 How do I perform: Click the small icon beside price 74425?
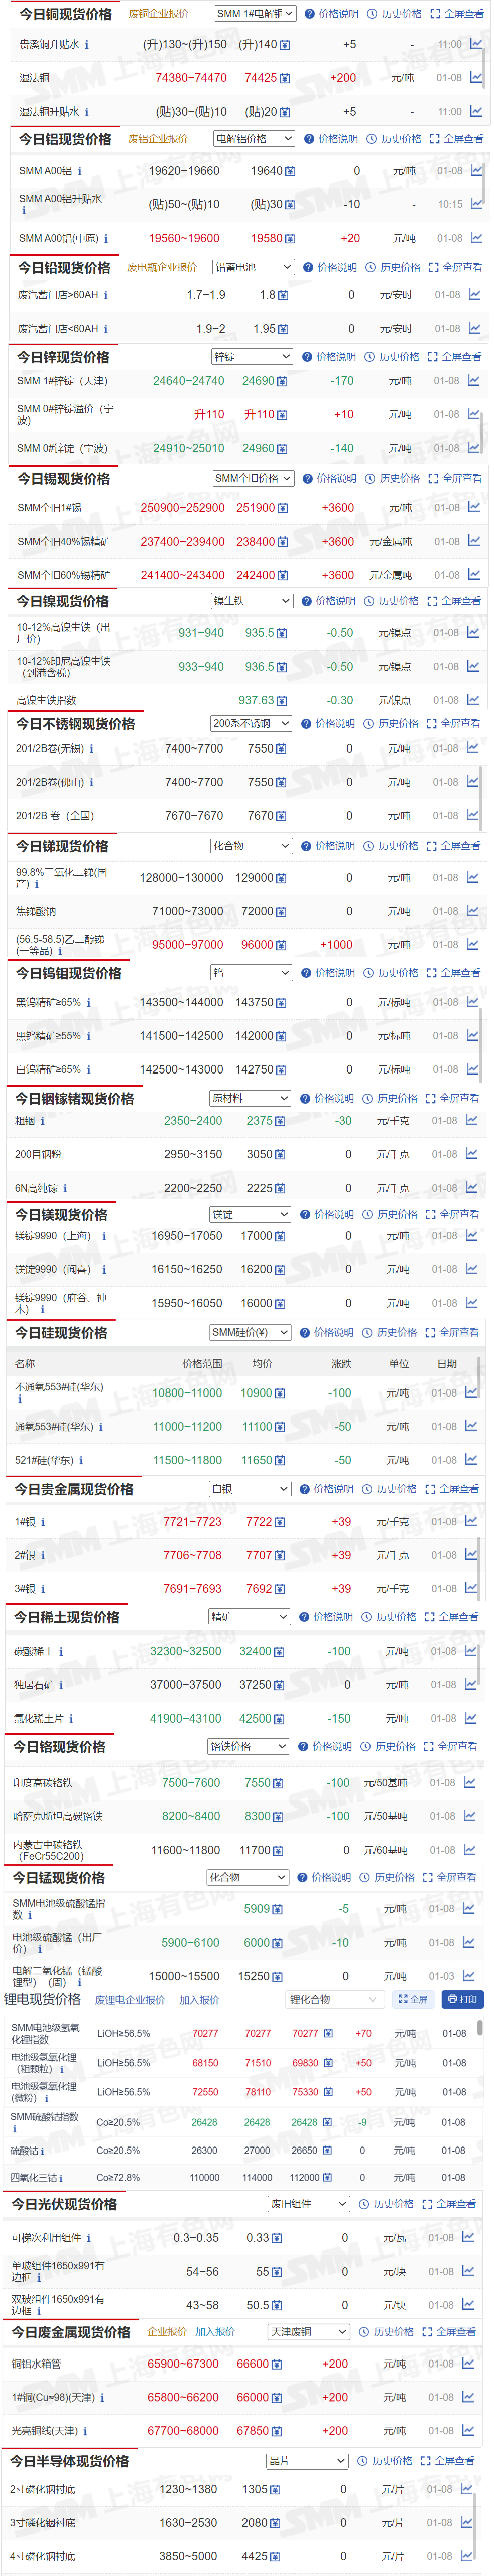tap(285, 78)
